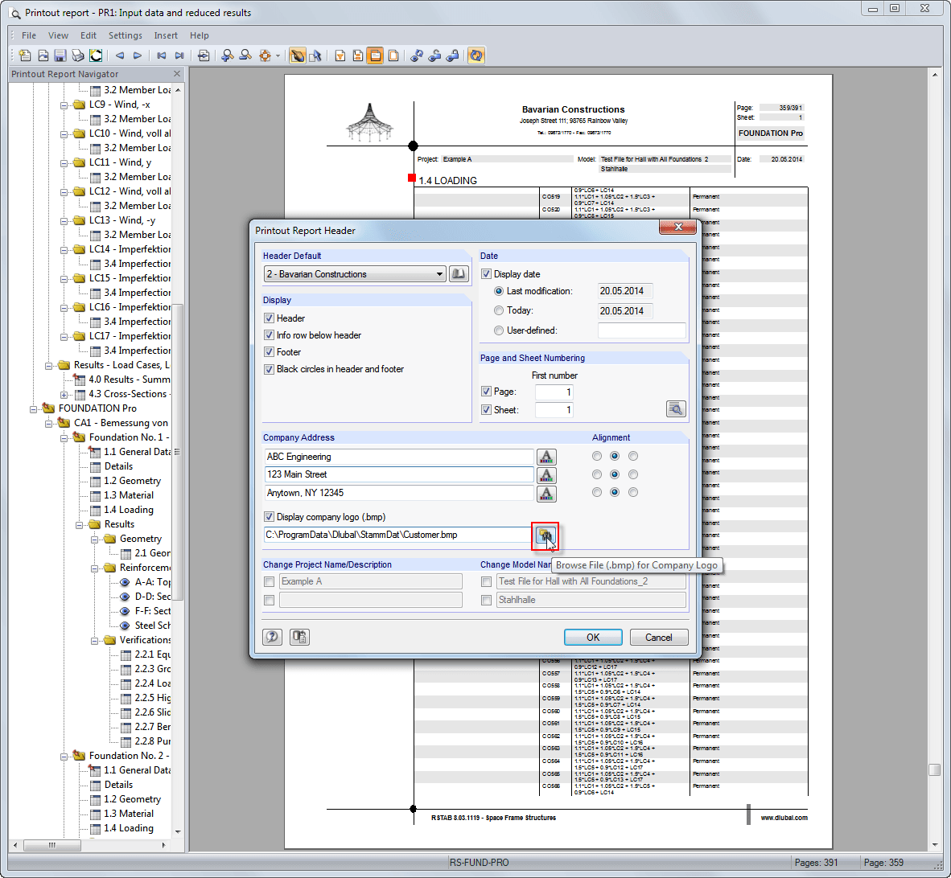Click the New printout report toolbar icon
The image size is (951, 878).
[25, 55]
